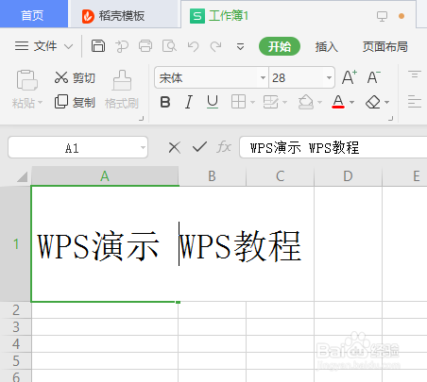Open Print Preview icon
The width and height of the screenshot is (427, 382).
click(x=169, y=46)
